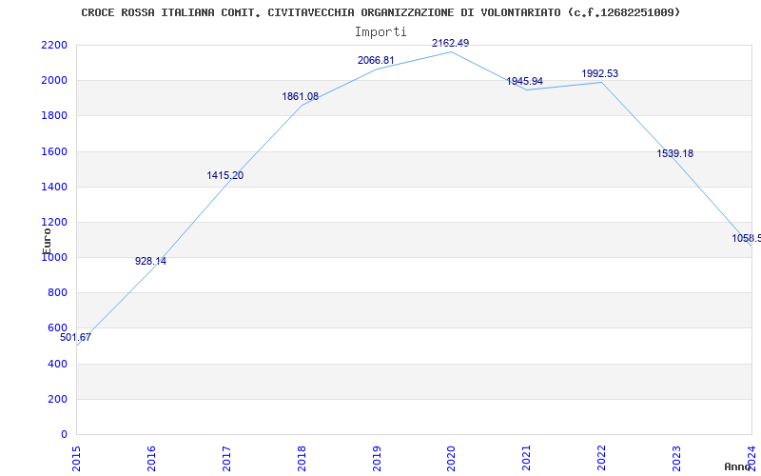Select the 928.14 data label
Viewport: 761px width, 476px height.
tap(150, 261)
